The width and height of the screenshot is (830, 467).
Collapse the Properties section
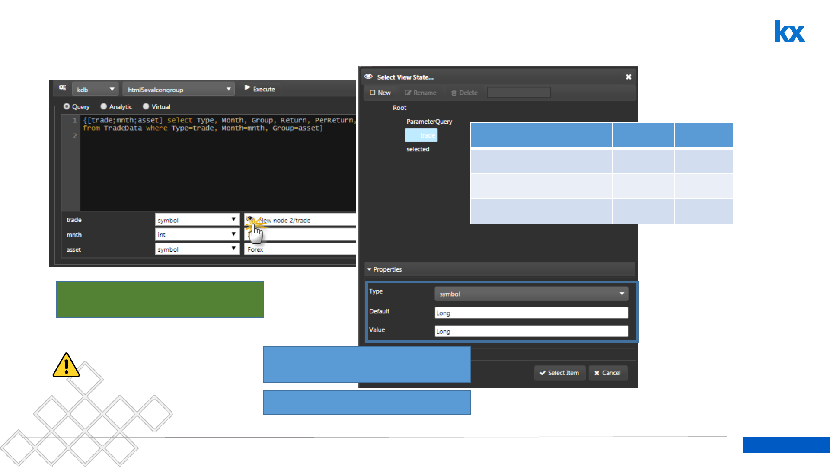click(x=370, y=269)
